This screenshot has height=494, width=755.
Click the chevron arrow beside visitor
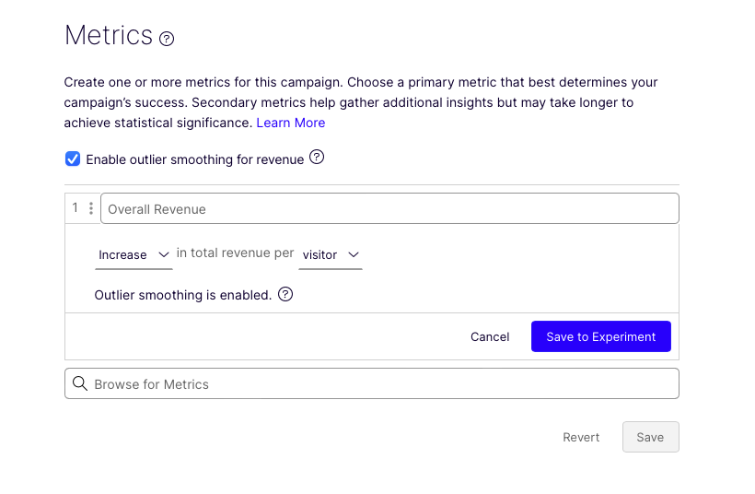(354, 254)
